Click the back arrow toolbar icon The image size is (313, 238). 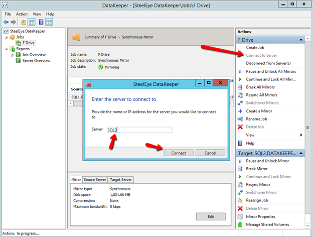coord(7,22)
